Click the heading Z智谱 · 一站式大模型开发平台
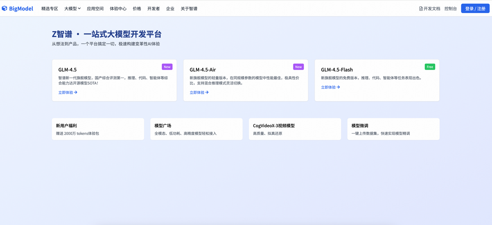 106,34
